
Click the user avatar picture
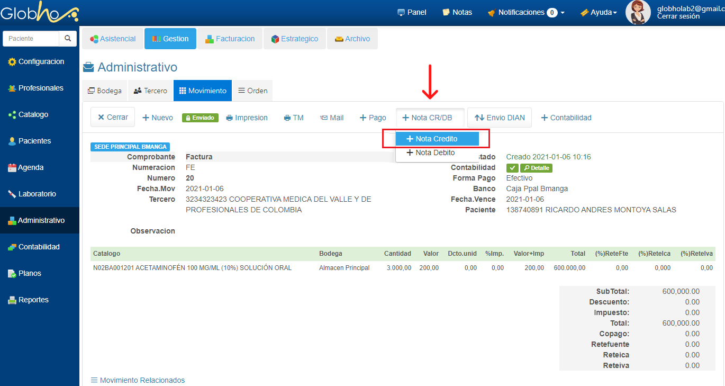(638, 12)
